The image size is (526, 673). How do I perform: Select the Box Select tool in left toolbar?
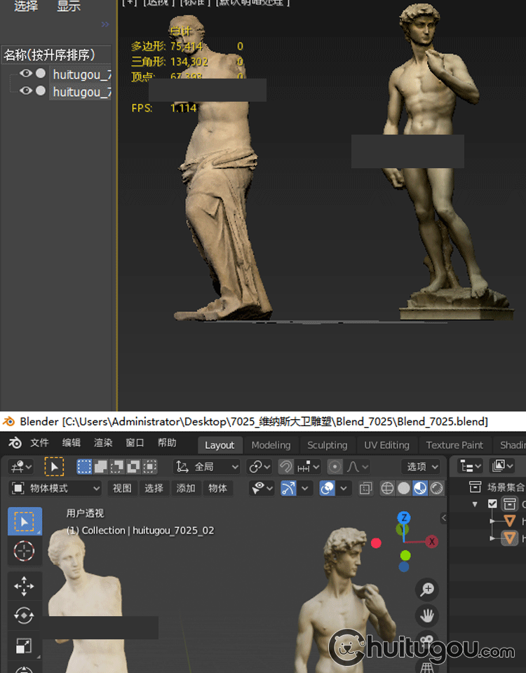point(25,522)
